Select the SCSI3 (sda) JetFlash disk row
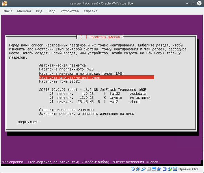 coord(93,90)
